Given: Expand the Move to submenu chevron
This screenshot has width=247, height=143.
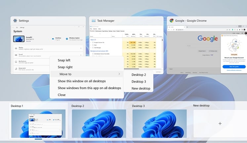Looking at the screenshot, I should tap(119, 74).
